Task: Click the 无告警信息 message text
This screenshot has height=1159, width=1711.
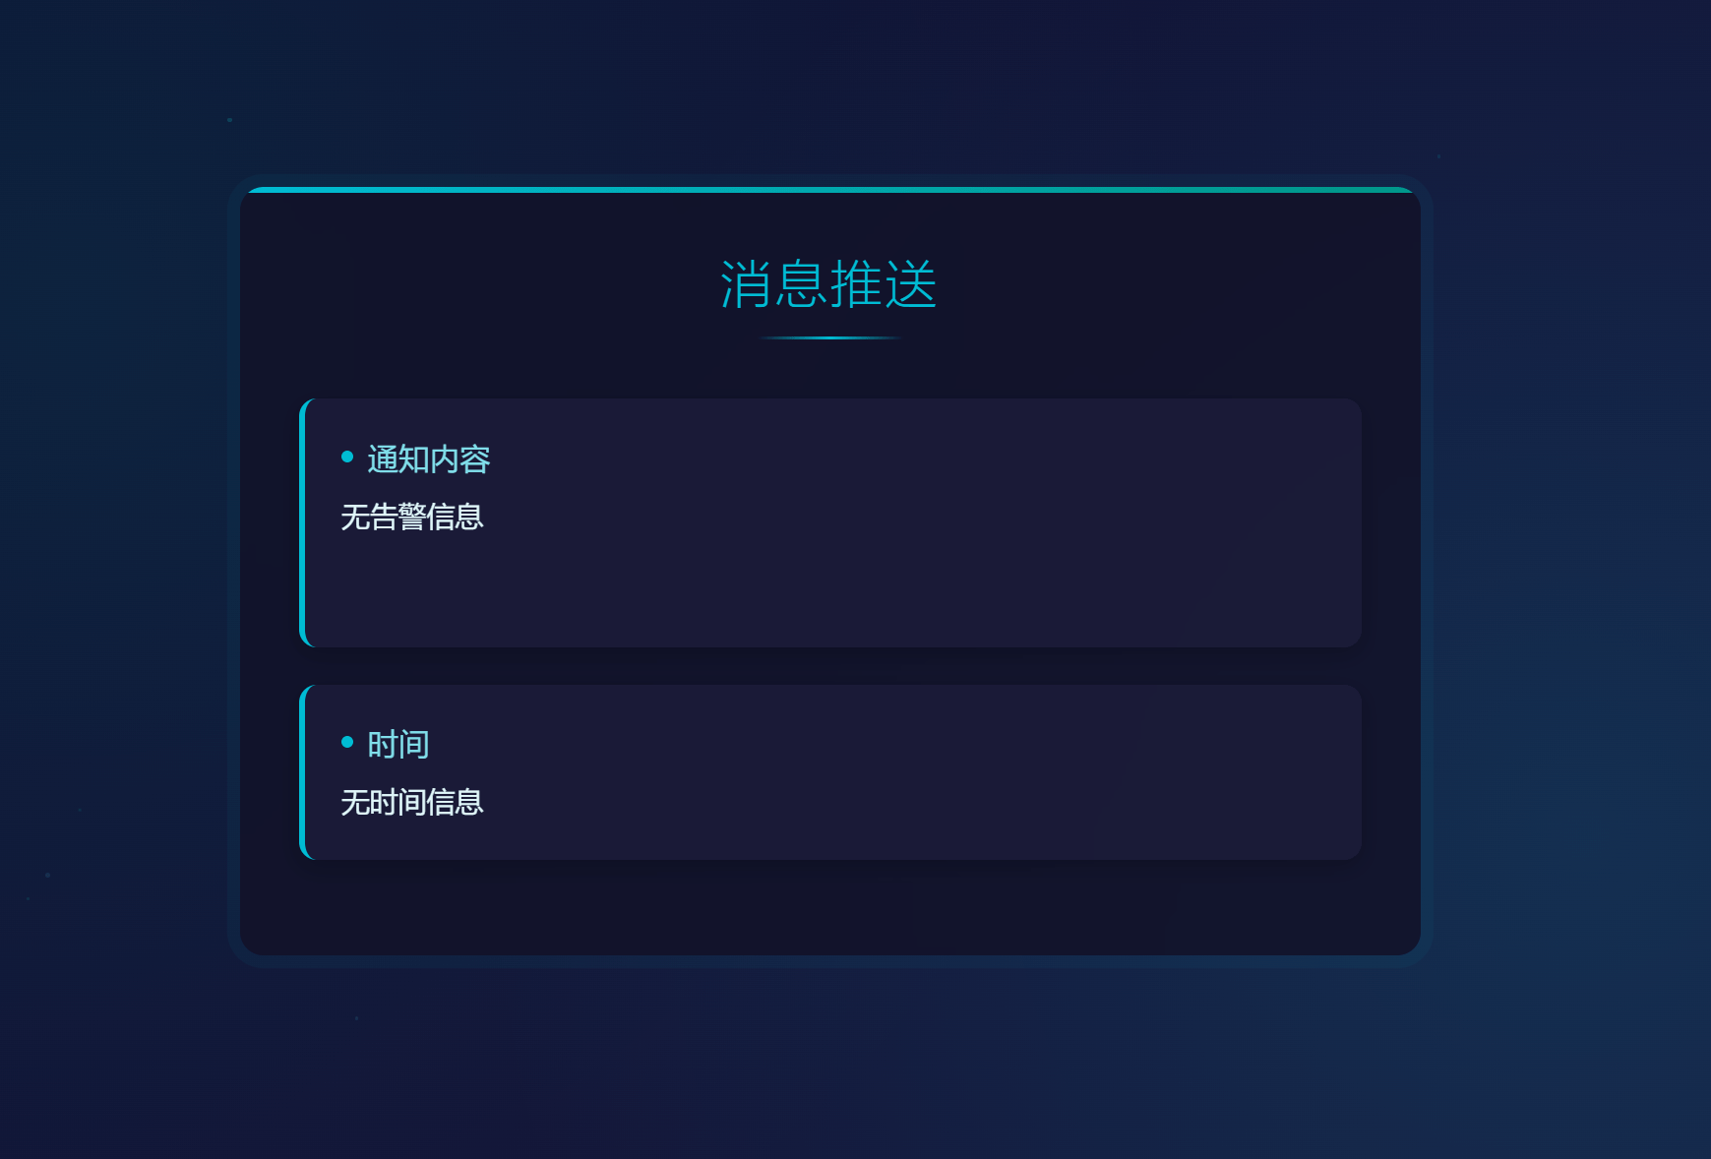Action: [412, 517]
